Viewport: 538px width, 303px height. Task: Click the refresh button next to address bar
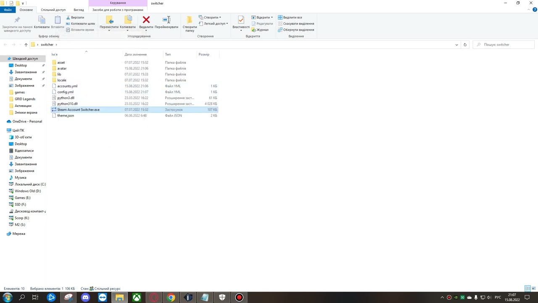tap(465, 45)
